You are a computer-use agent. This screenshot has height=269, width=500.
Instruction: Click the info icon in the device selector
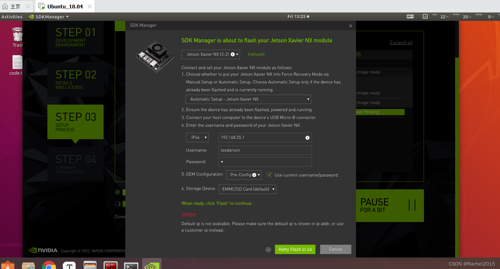(x=233, y=54)
